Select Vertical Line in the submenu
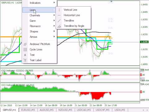 point(74,10)
